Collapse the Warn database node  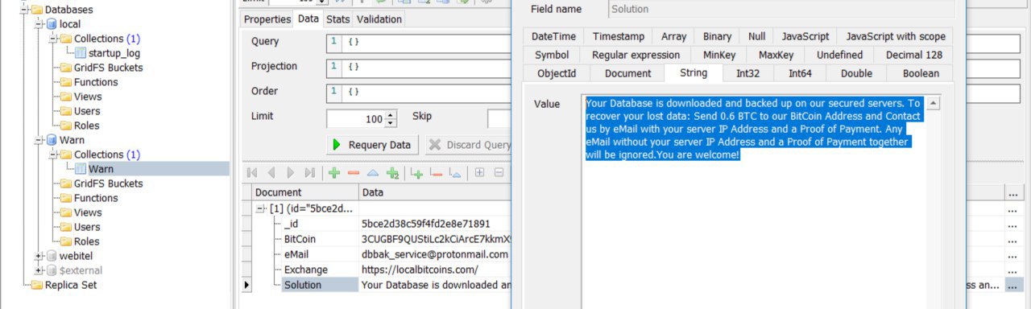tap(39, 140)
